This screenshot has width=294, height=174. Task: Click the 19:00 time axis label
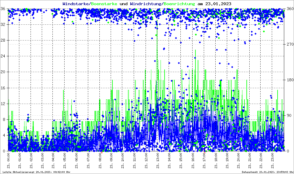point(227,161)
